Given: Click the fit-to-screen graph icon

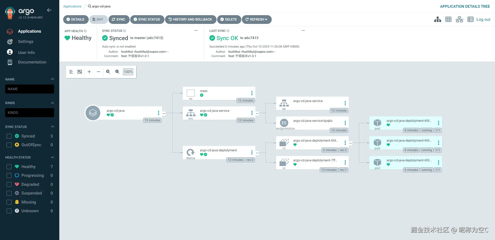Looking at the screenshot, I should click(80, 72).
